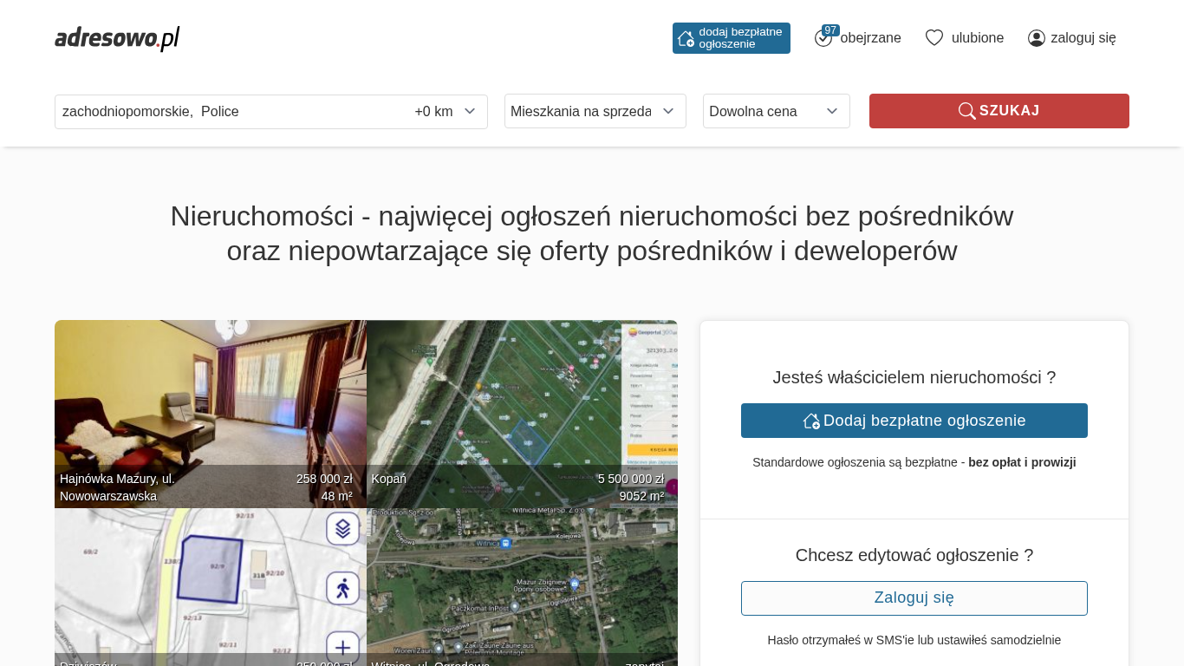
Task: Click the user profile icon
Action: (1036, 38)
